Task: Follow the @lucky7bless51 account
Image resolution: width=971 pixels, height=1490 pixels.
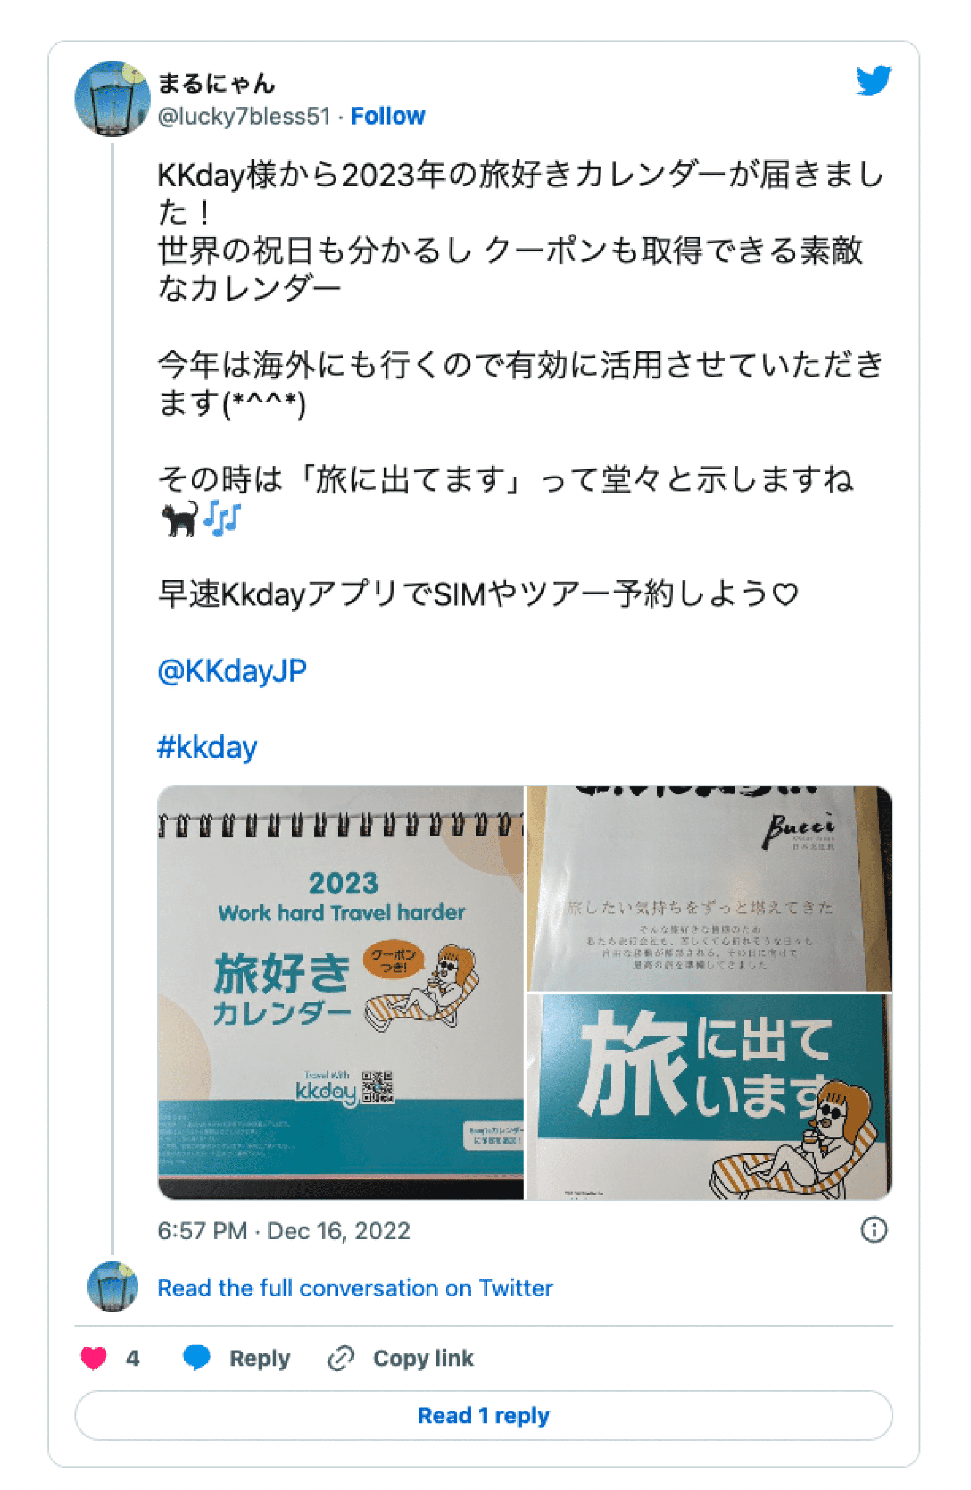Action: click(x=388, y=116)
